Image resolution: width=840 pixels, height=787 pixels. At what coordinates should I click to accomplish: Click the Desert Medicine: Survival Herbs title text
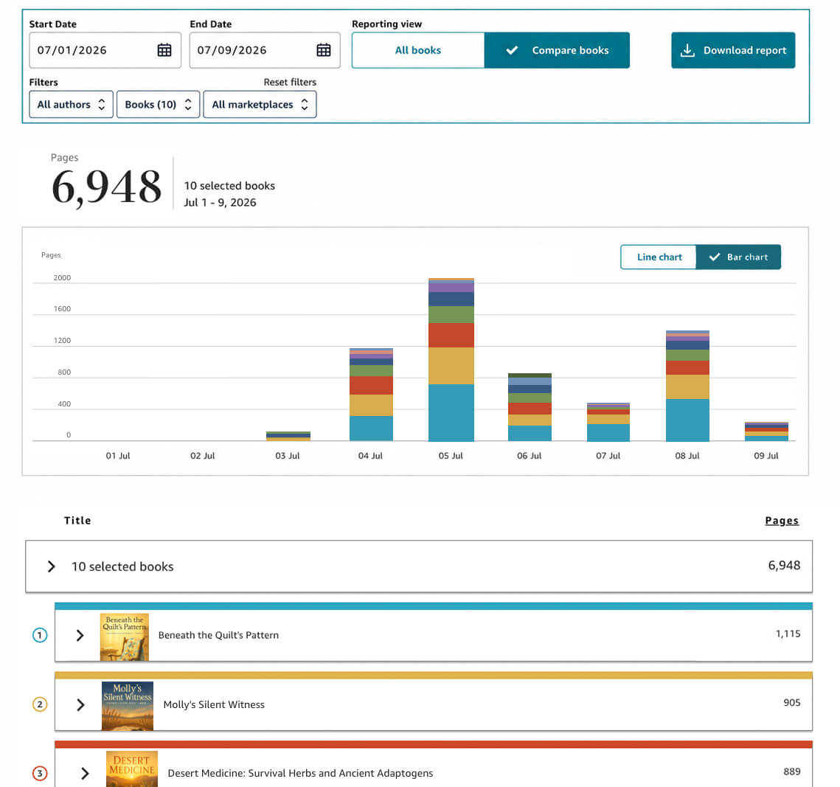click(x=300, y=773)
